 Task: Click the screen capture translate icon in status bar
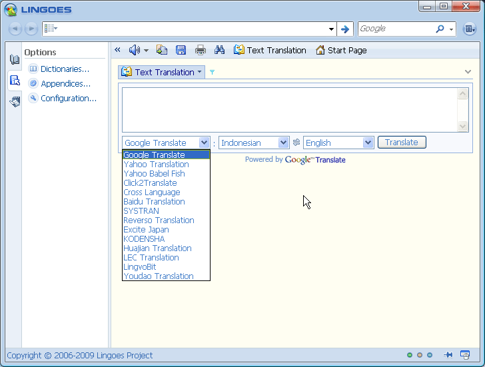point(465,355)
